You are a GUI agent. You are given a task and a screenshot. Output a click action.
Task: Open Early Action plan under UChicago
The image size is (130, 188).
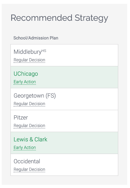[x=25, y=82]
